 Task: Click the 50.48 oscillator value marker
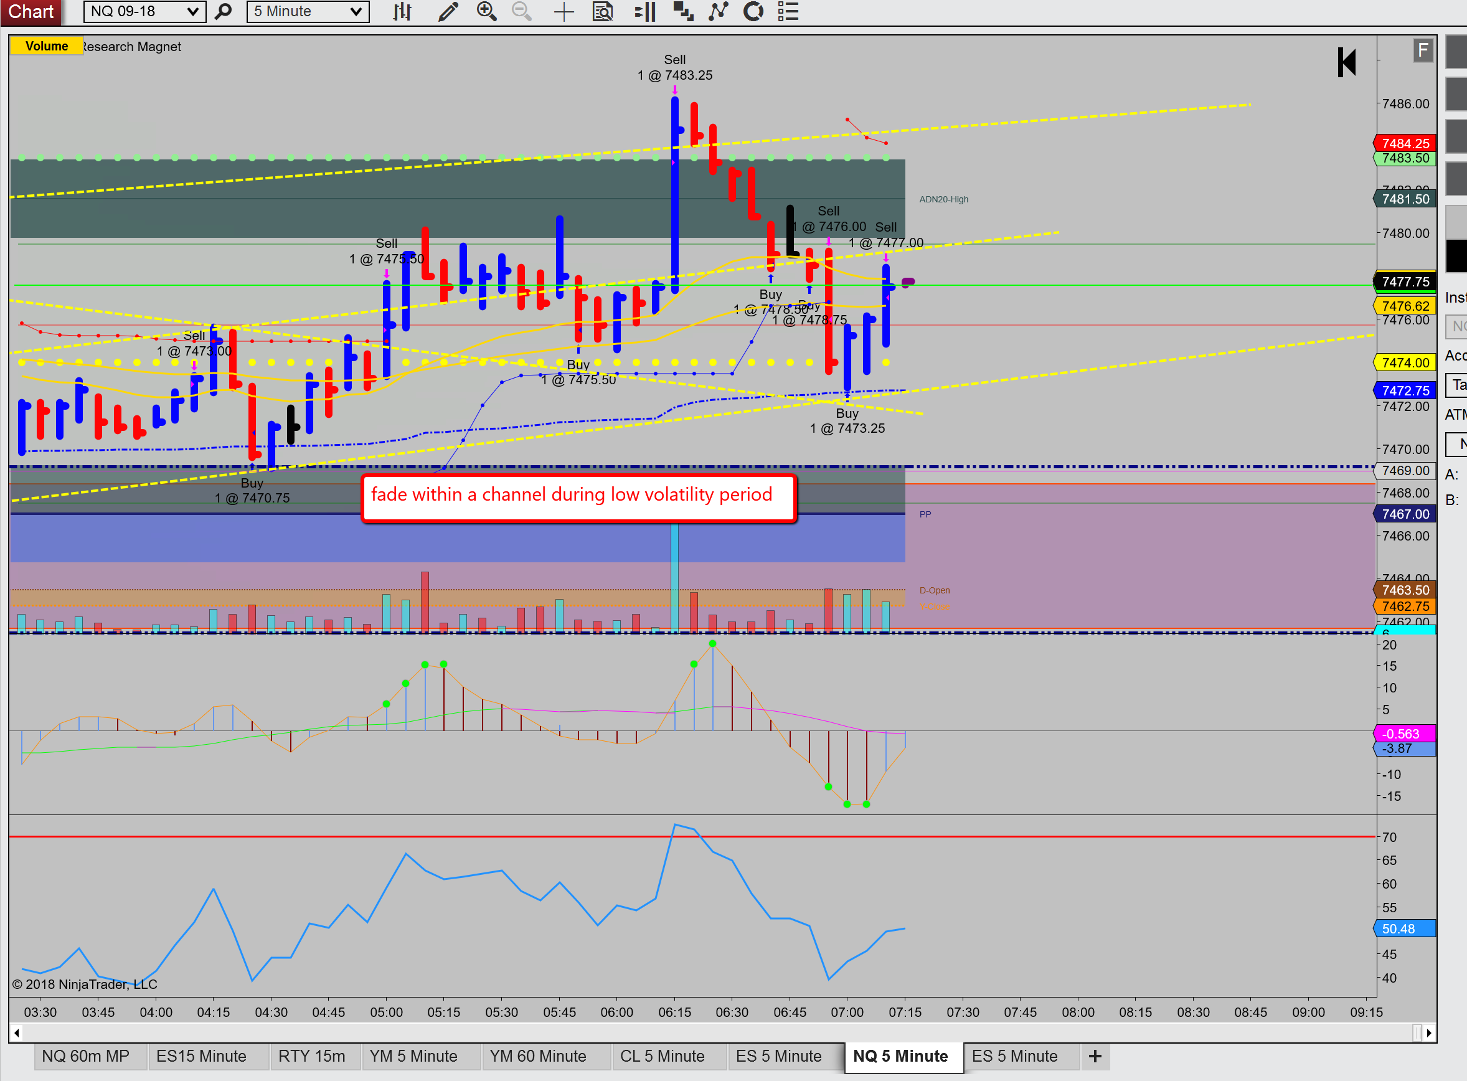click(1405, 928)
